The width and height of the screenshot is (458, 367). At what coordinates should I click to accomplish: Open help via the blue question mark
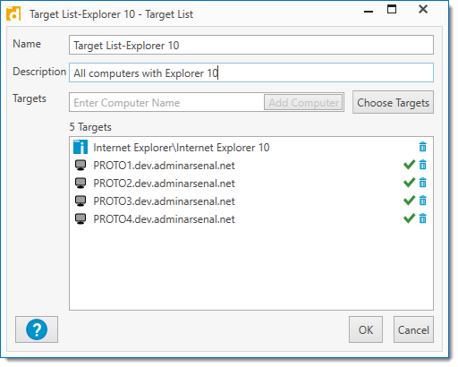37,329
